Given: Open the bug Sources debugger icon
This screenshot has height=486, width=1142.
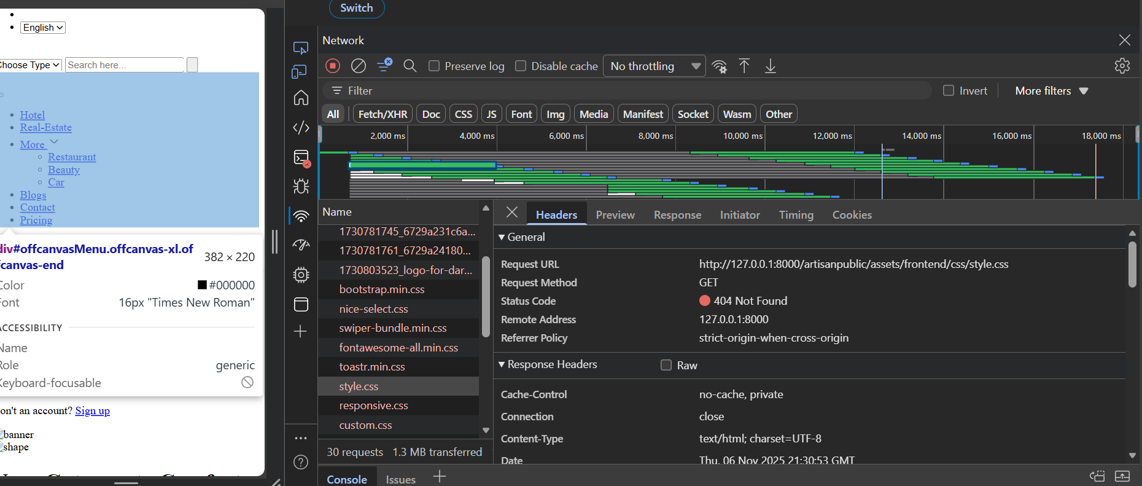Looking at the screenshot, I should tap(301, 186).
